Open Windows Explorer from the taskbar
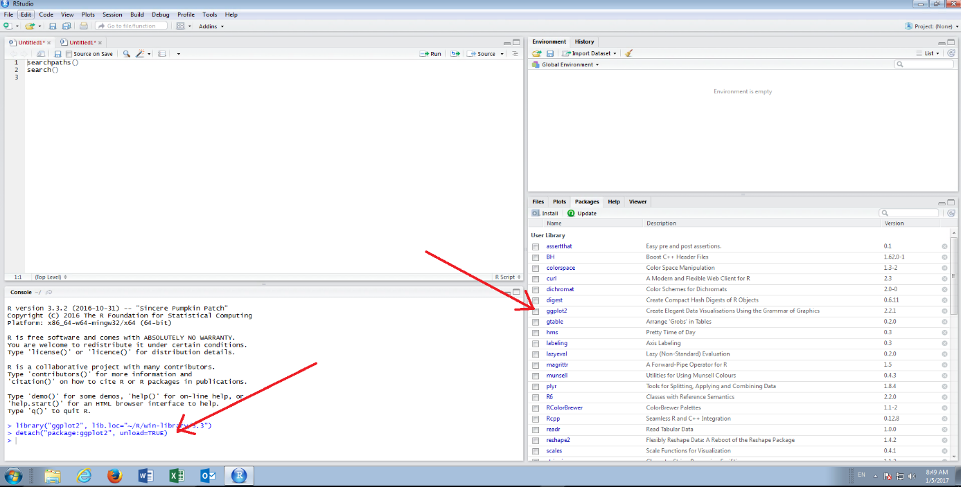This screenshot has height=487, width=961. (53, 476)
